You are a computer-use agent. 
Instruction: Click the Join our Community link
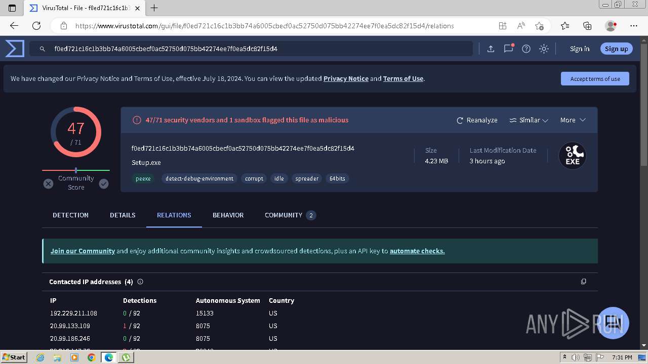click(x=83, y=251)
